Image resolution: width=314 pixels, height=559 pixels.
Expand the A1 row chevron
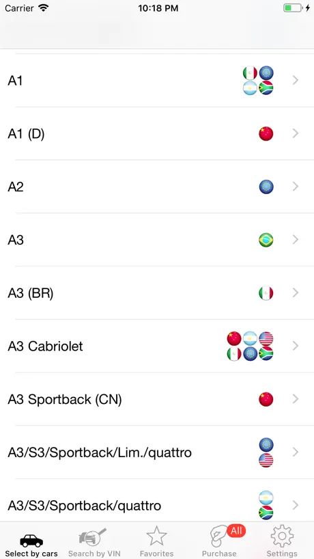295,81
